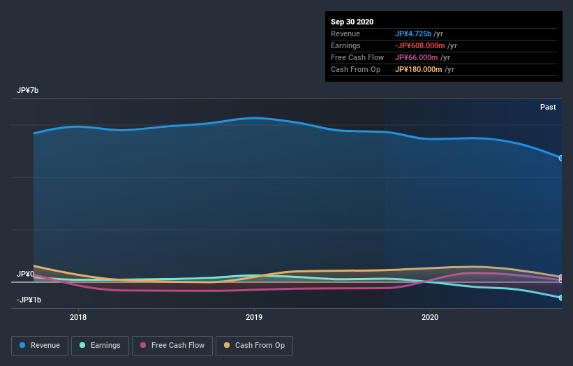Click the Past label on chart
This screenshot has width=573, height=366.
pos(548,107)
